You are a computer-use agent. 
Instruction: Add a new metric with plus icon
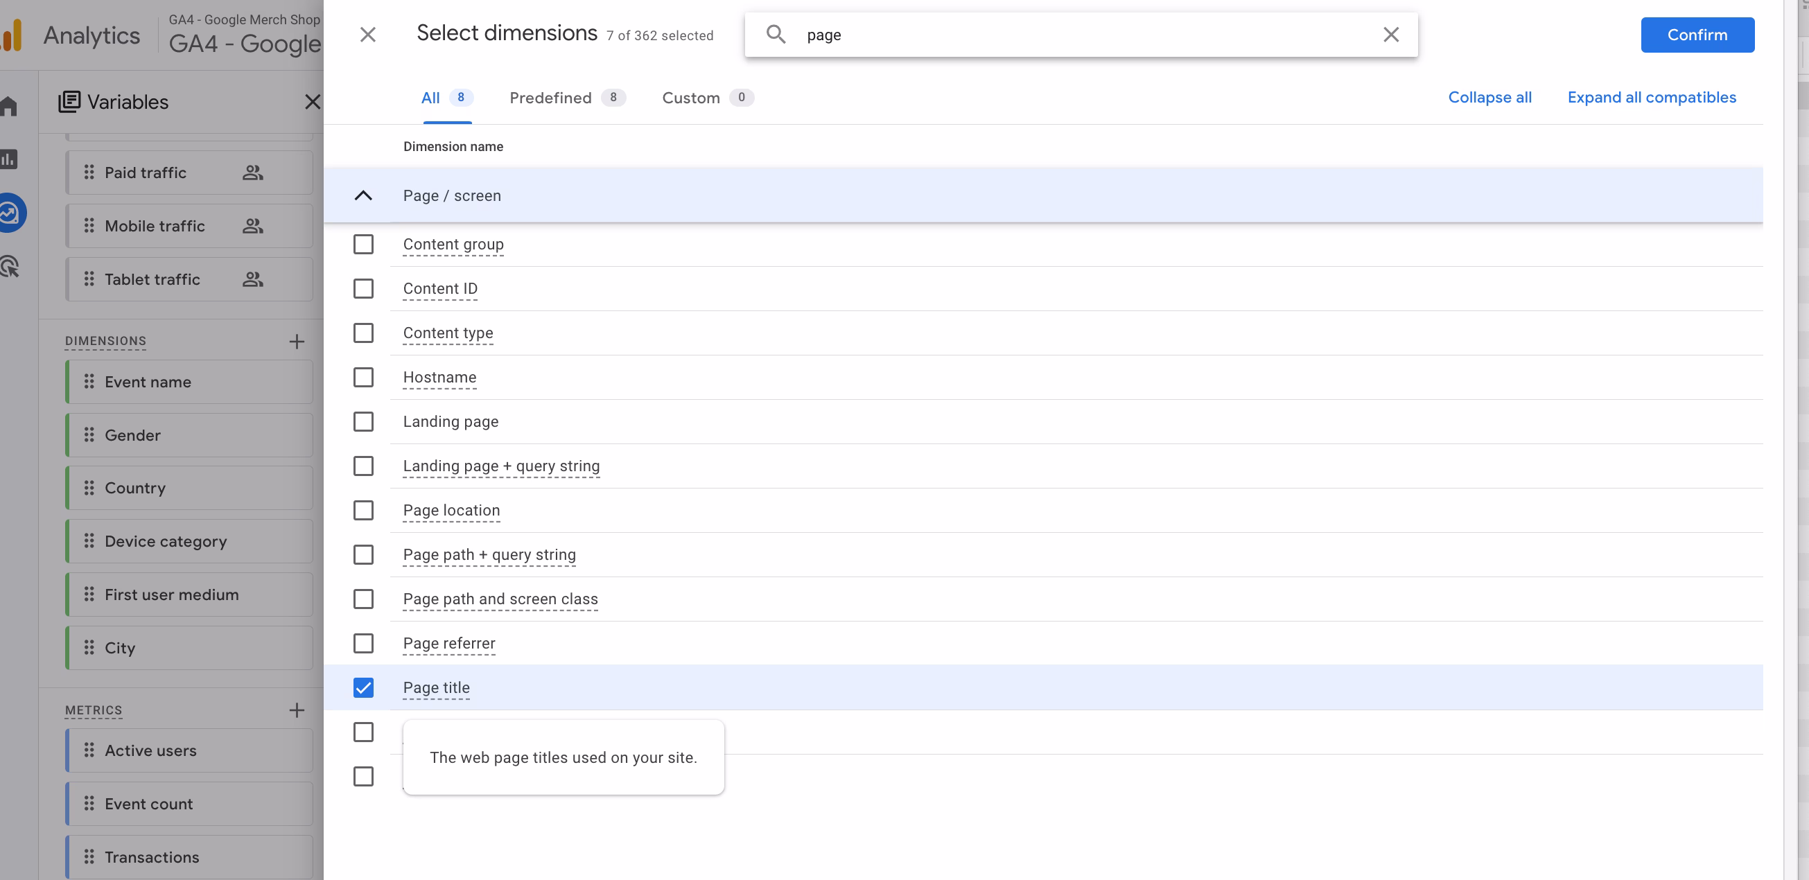pos(297,710)
